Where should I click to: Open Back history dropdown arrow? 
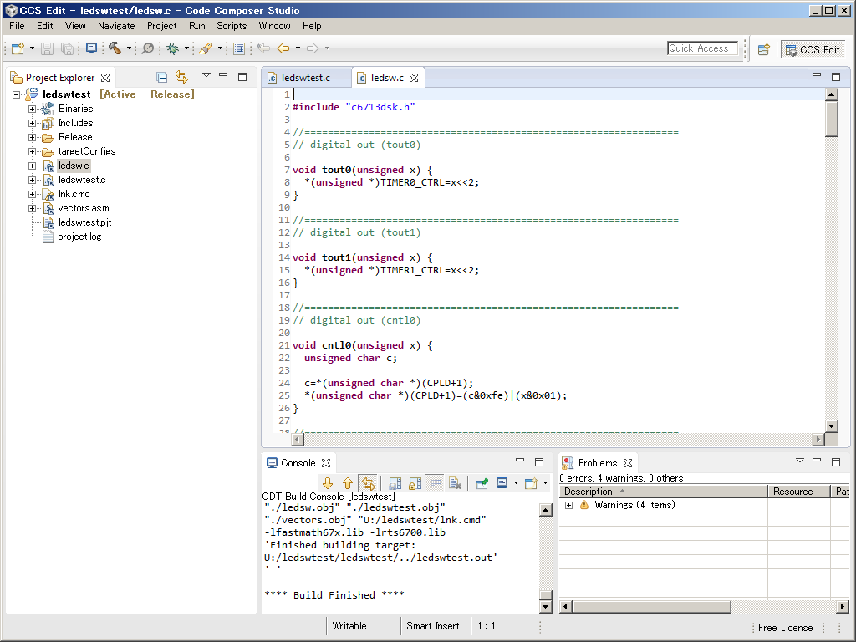click(x=298, y=48)
